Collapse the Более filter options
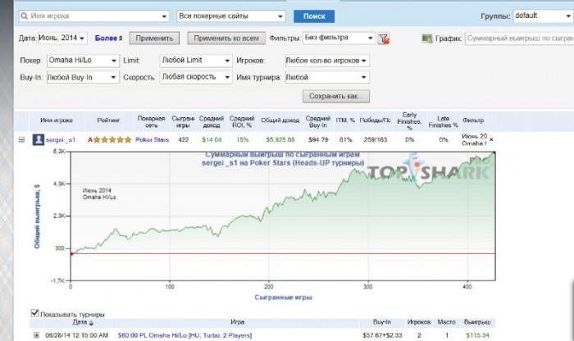574x341 pixels. 109,38
